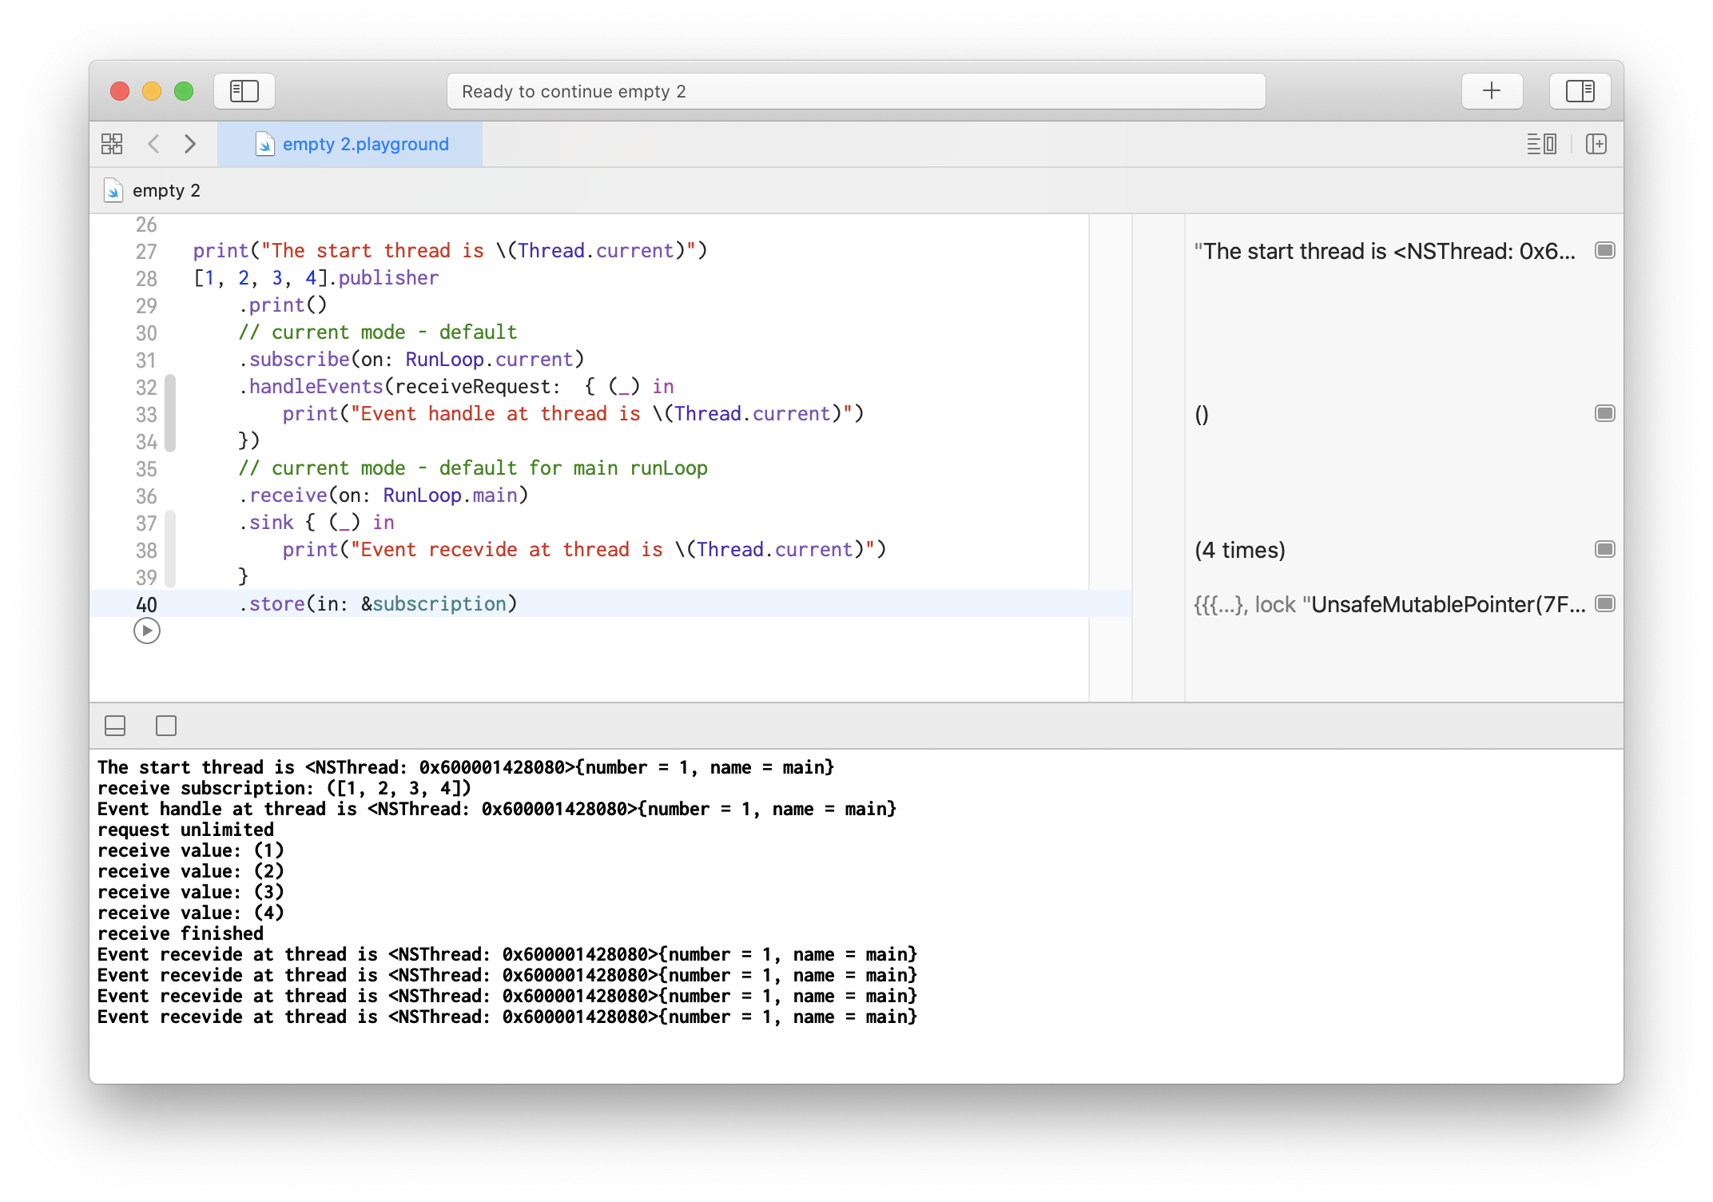Click the execute playground results icon
Image resolution: width=1713 pixels, height=1202 pixels.
(x=147, y=631)
